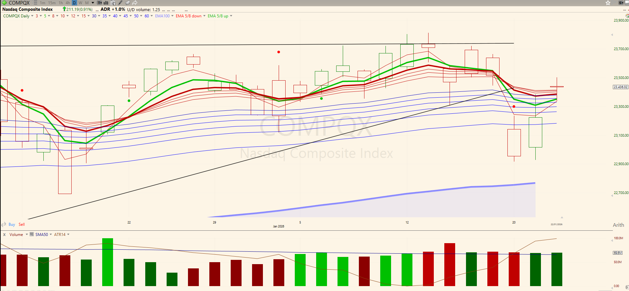Screen dimensions: 629x291
Task: Click the Sell link
Action: pyautogui.click(x=22, y=224)
